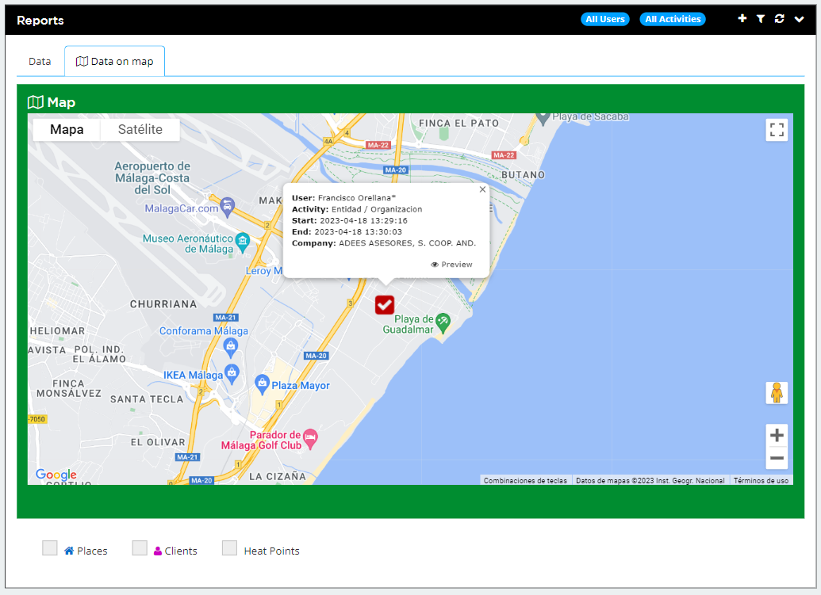Click the BUTANO area label
Image resolution: width=821 pixels, height=595 pixels.
click(x=523, y=175)
